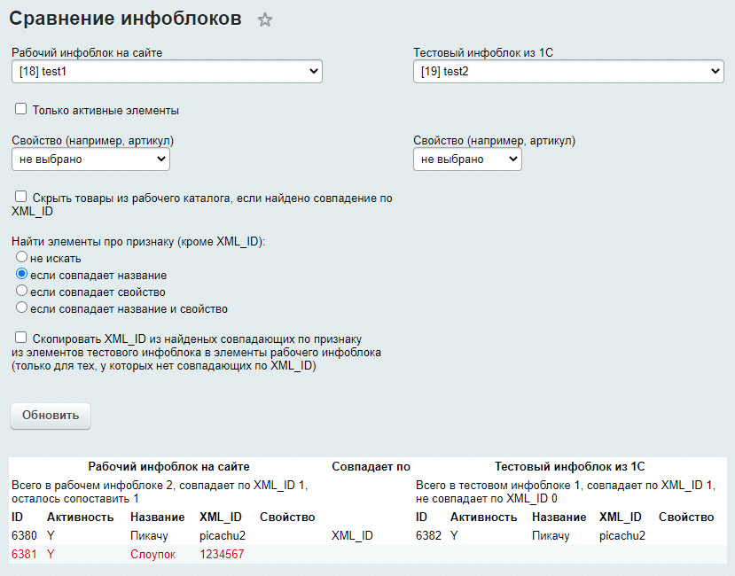Enable 'Только активные элементы' checkbox
Screen dimensions: 735x576
pos(20,109)
